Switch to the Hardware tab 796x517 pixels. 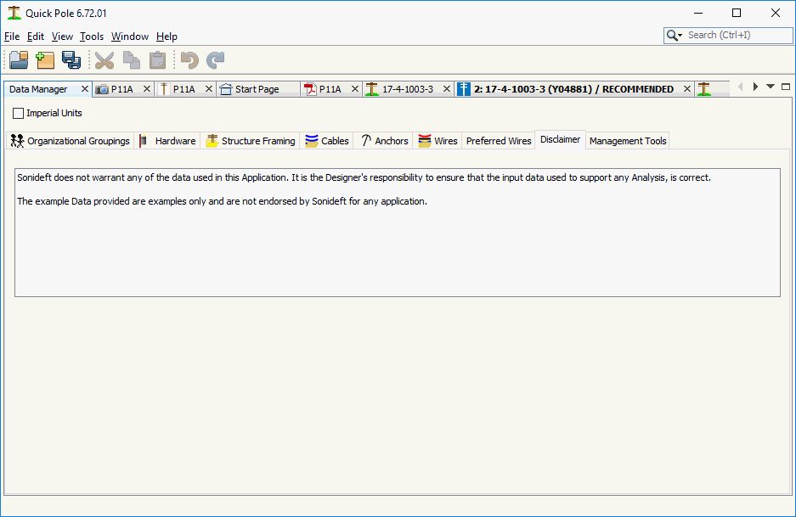click(x=167, y=141)
